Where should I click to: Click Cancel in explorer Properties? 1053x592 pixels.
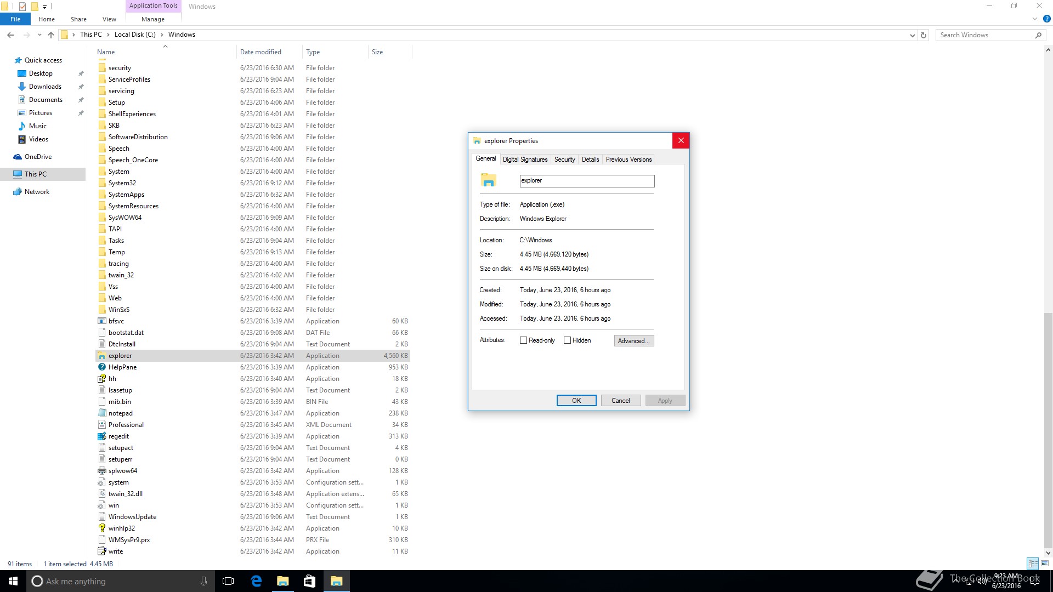621,401
